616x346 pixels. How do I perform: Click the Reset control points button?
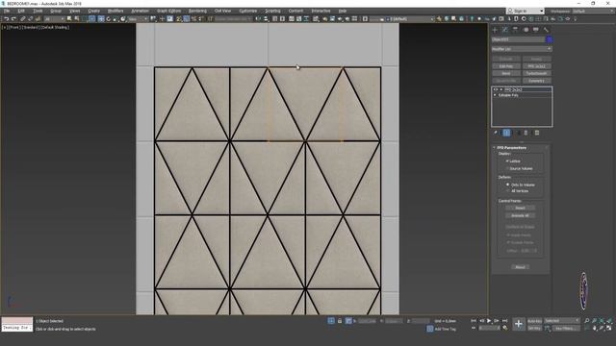point(520,208)
